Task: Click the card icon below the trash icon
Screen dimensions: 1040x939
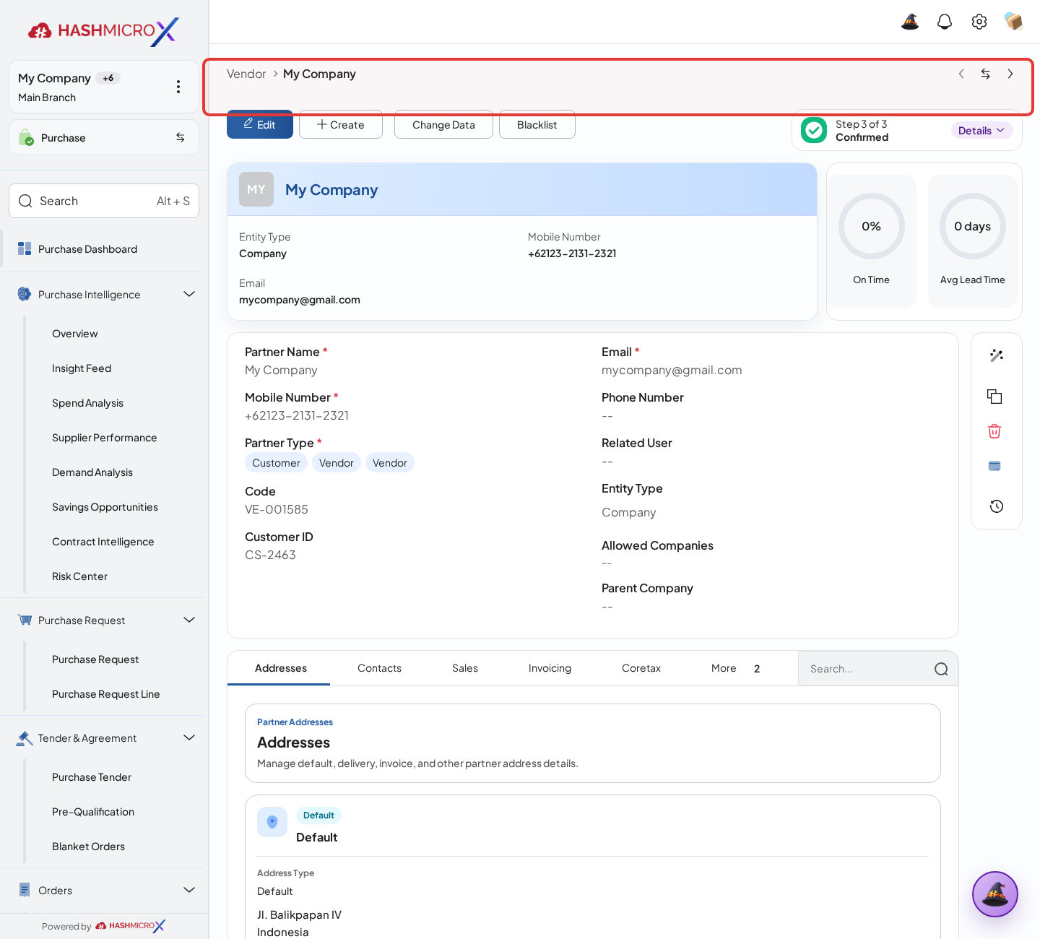Action: (994, 466)
